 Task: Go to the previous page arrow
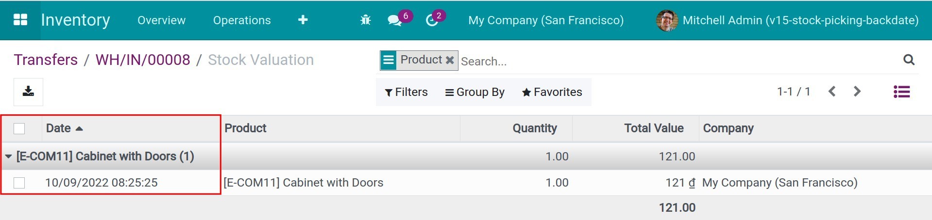coord(832,92)
